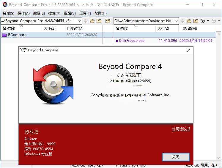Close the 关于 Beyond Compare dialog with X
The width and height of the screenshot is (222, 168).
pyautogui.click(x=189, y=50)
